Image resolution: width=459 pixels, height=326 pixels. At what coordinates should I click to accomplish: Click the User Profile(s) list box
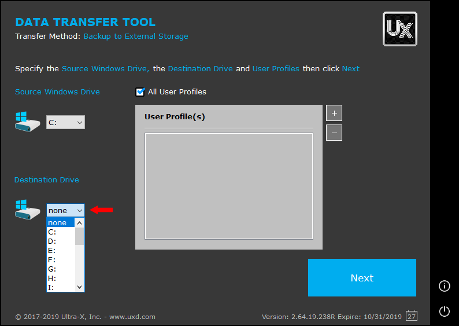(x=229, y=186)
